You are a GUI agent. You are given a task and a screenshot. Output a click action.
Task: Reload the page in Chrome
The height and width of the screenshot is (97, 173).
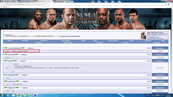click(6, 4)
